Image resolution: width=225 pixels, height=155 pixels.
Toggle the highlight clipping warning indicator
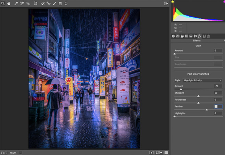[x=224, y=1]
